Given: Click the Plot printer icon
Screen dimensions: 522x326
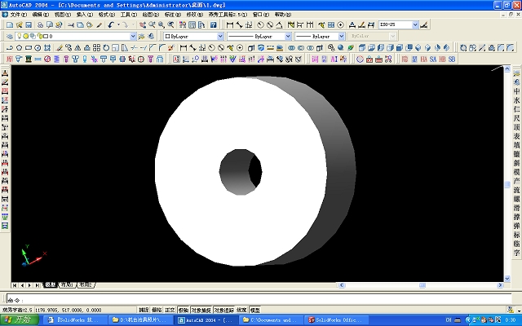Looking at the screenshot, I should click(40, 25).
